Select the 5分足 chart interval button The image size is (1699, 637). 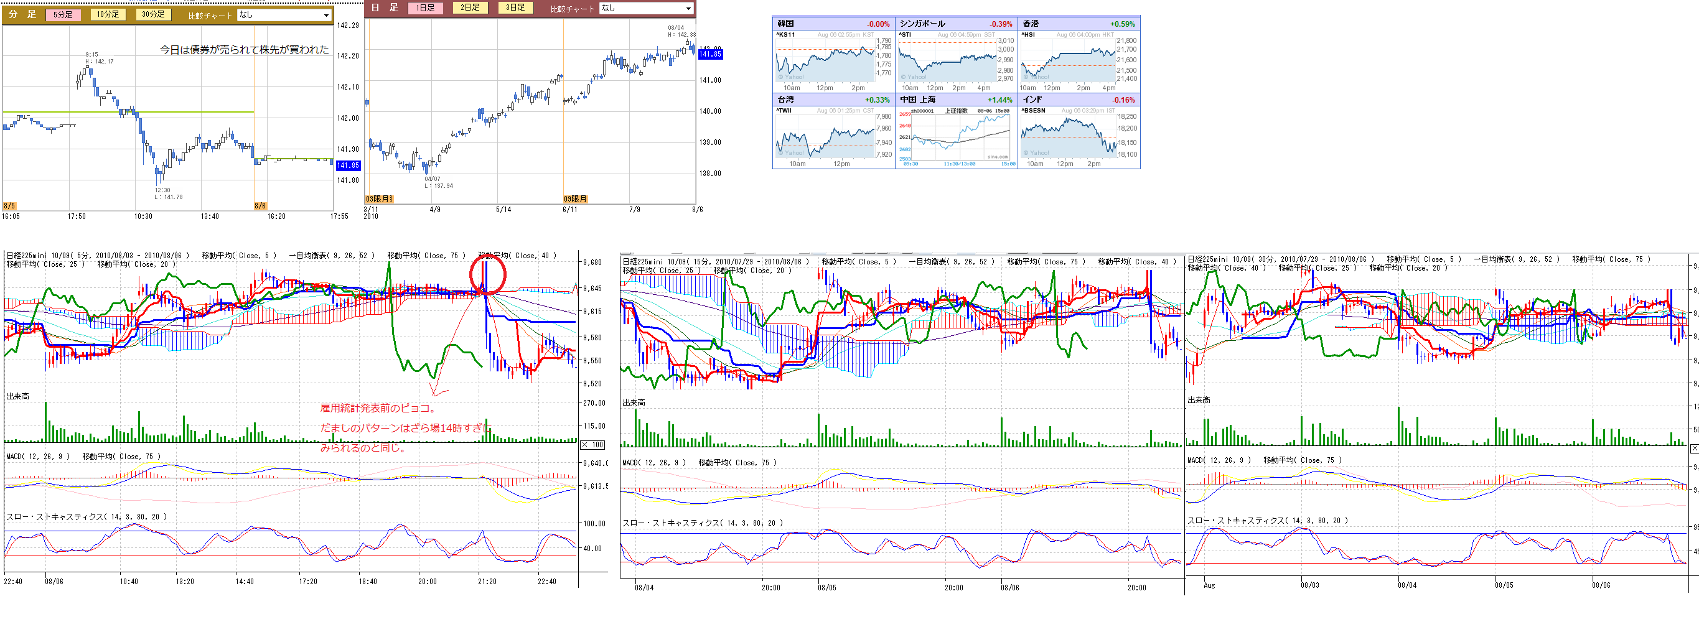[63, 14]
